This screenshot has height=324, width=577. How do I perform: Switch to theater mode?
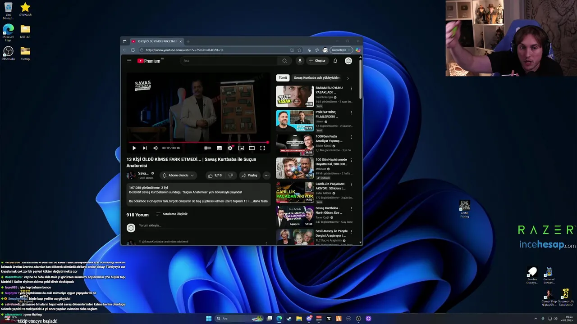click(252, 148)
